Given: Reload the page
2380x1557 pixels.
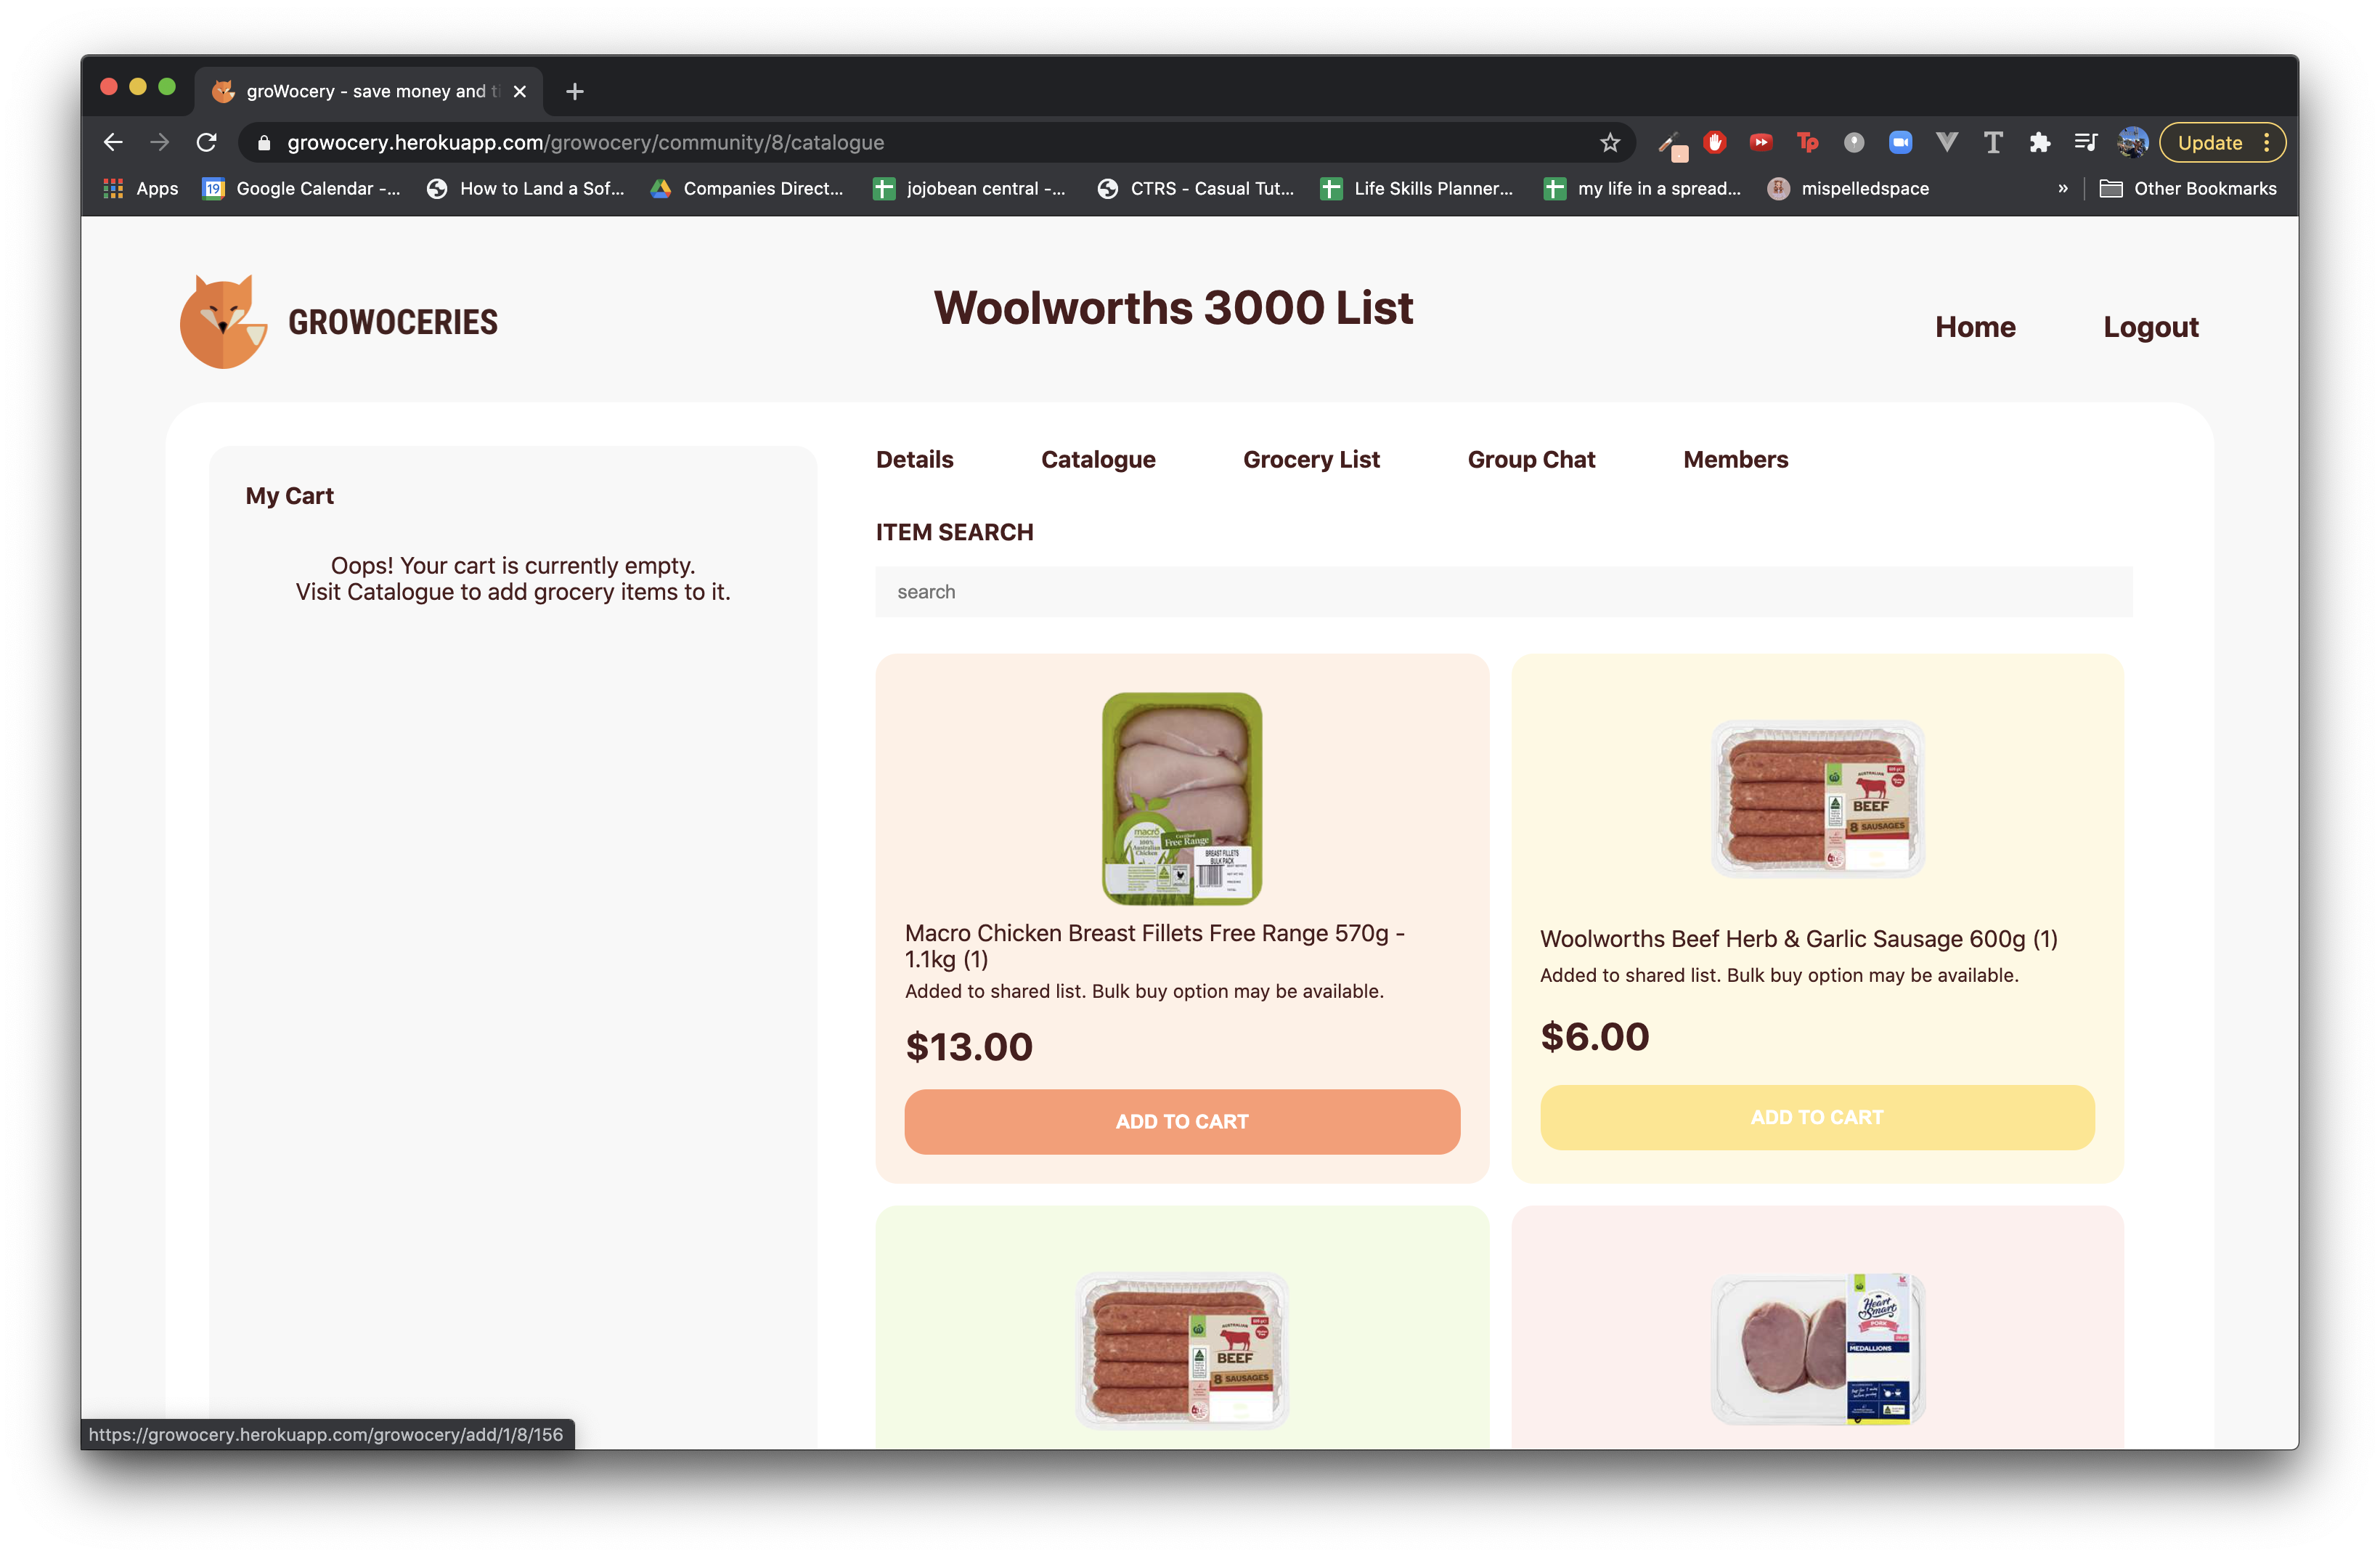Looking at the screenshot, I should tap(207, 143).
